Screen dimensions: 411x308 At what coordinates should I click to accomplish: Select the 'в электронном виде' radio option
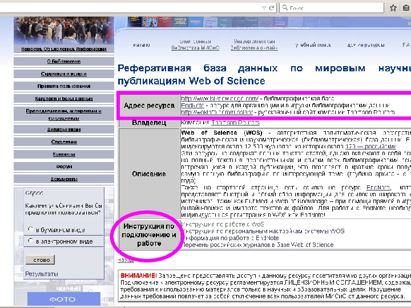(x=30, y=241)
